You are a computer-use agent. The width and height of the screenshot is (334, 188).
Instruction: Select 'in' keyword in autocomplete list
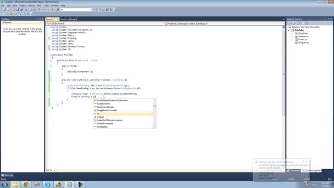(123, 114)
